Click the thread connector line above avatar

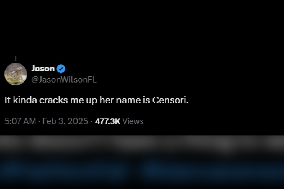pos(16,58)
